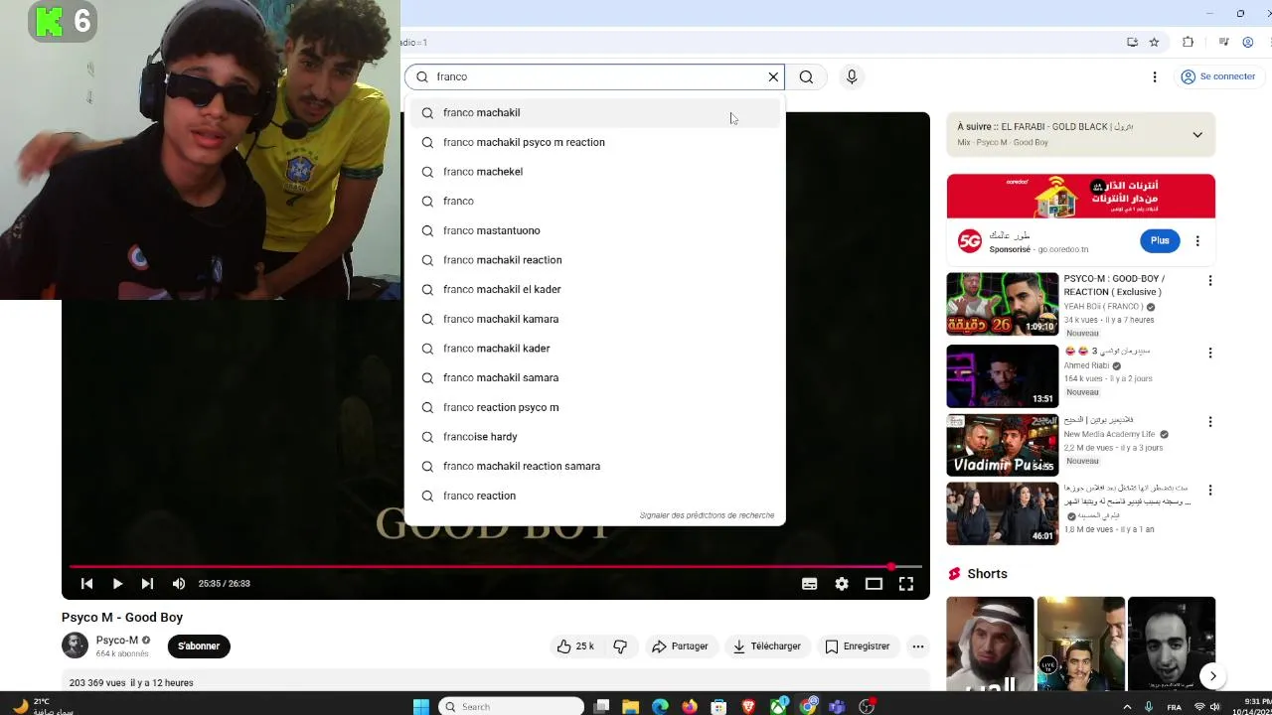Open the first Shorts thumbnail

[x=990, y=643]
